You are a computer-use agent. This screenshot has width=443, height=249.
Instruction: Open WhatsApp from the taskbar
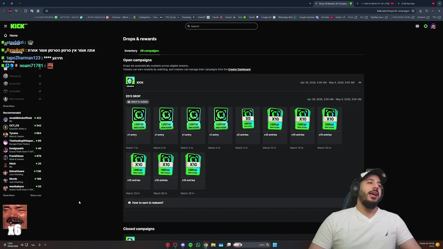tap(198, 245)
